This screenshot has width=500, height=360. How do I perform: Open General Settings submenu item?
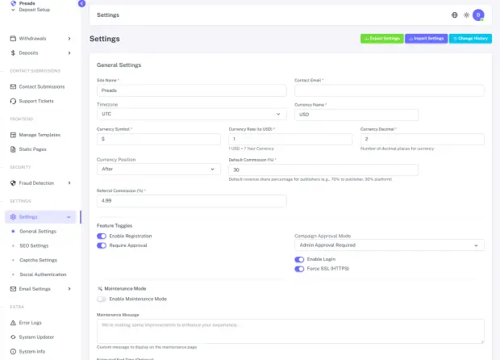click(x=38, y=231)
